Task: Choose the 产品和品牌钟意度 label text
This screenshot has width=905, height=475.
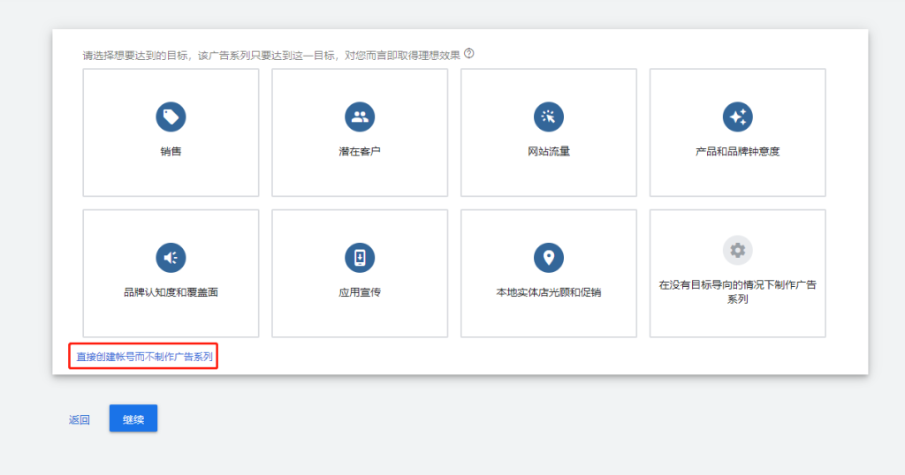Action: pyautogui.click(x=737, y=151)
